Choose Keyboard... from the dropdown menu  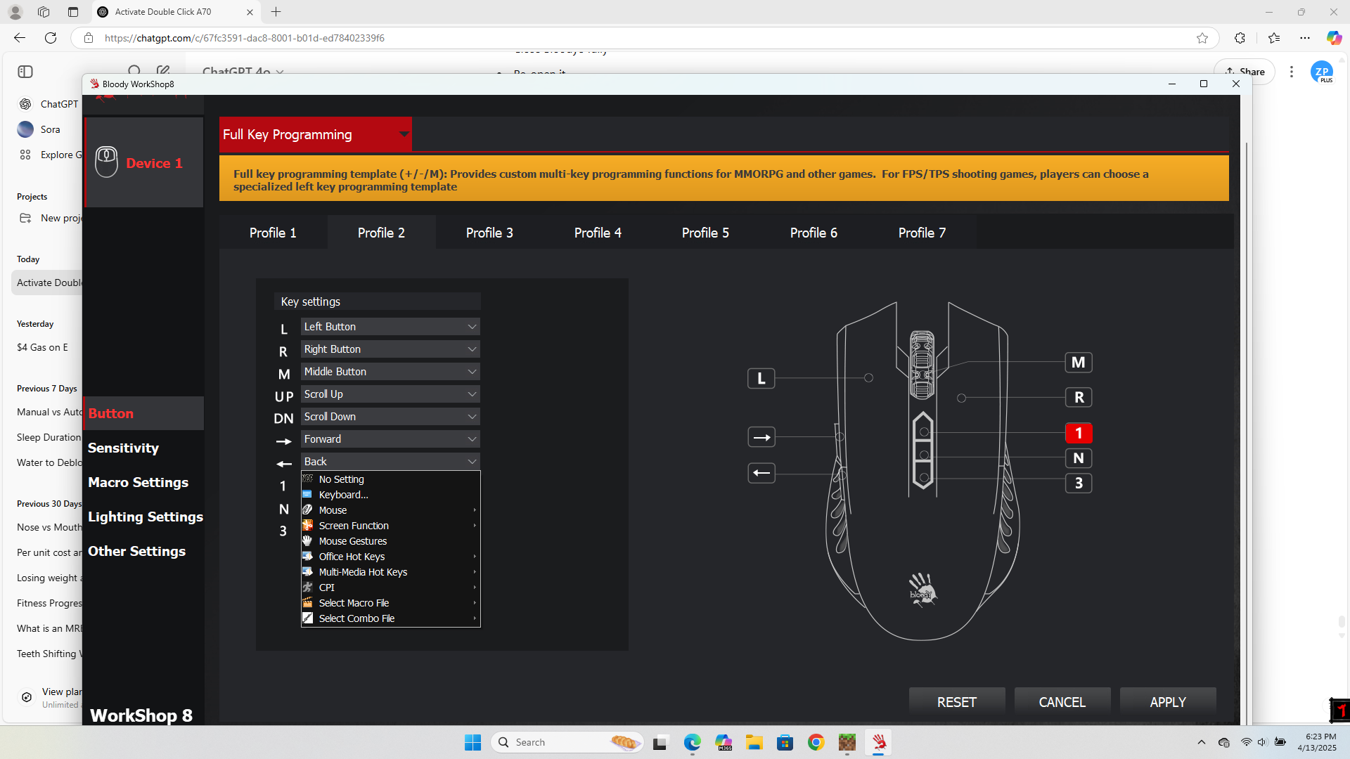343,495
